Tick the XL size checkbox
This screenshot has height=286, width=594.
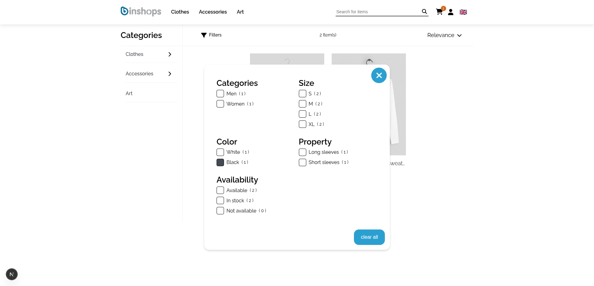303,124
